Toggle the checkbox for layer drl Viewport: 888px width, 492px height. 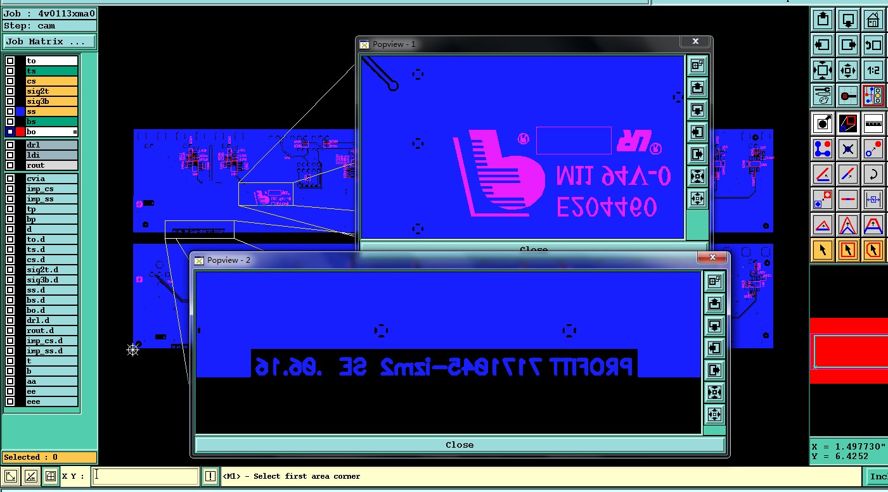click(10, 145)
